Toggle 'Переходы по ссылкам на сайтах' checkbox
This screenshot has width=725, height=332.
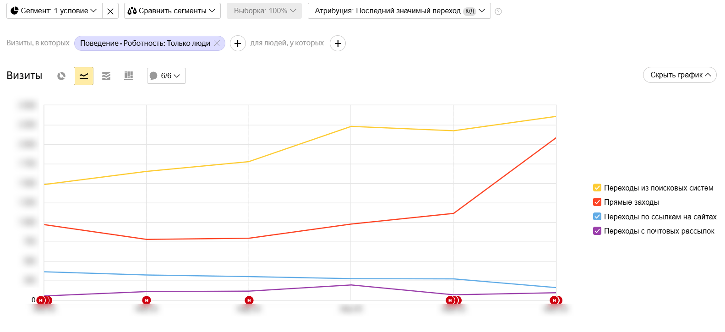click(597, 217)
